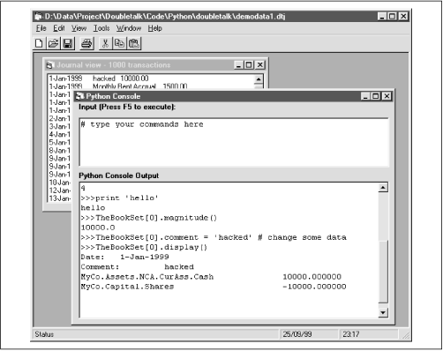Click the main window resize grip corner
Image resolution: width=443 pixels, height=351 pixels.
(405, 335)
